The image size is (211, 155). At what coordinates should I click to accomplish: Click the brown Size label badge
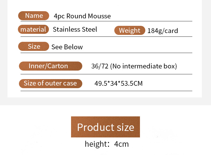[x=34, y=46]
